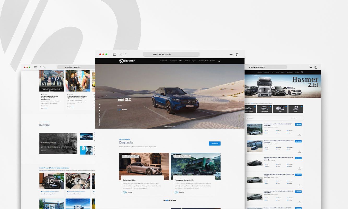Open the Mercedes-Benz'in Tarihi blog card image
Screen dimensions: 348x209
(58, 143)
